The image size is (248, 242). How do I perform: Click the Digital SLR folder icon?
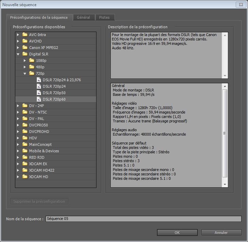pyautogui.click(x=25, y=54)
